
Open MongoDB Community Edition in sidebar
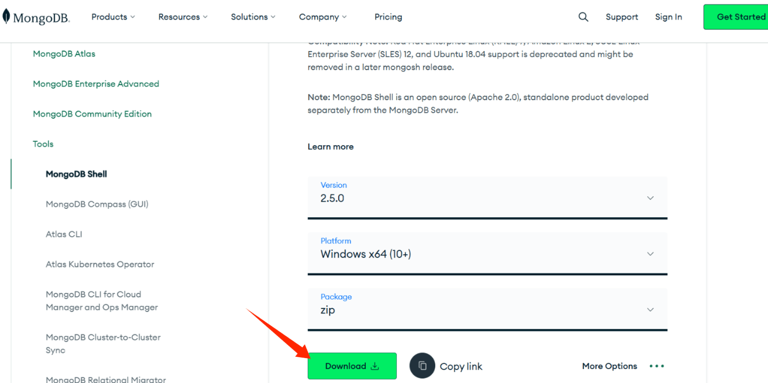tap(92, 114)
